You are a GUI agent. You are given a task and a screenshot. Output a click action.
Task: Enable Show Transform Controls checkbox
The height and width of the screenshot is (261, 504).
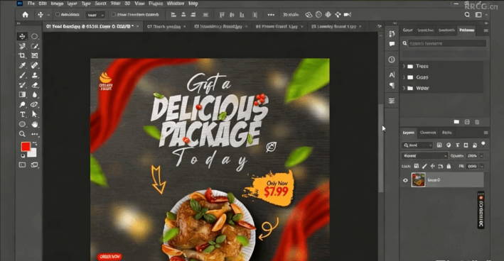click(x=114, y=14)
